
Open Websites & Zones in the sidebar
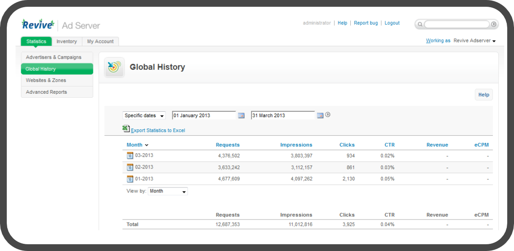click(x=46, y=80)
